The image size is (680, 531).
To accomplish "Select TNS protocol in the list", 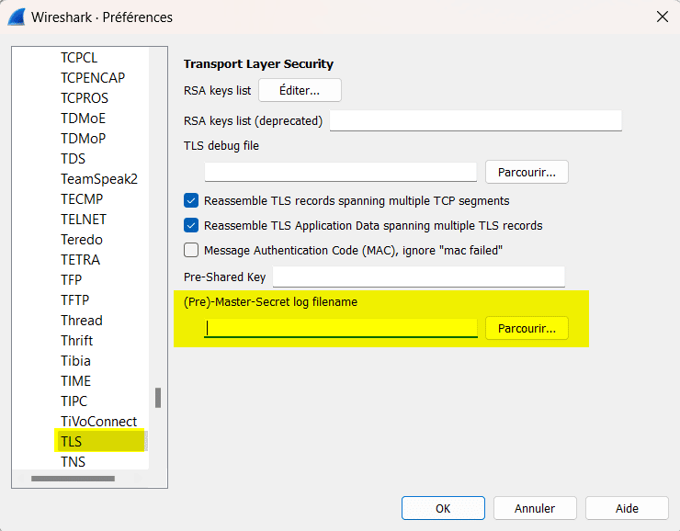I will tap(73, 462).
